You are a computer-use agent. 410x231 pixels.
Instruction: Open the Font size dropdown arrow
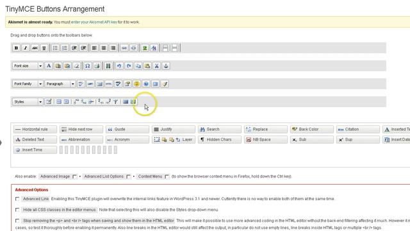pos(40,65)
